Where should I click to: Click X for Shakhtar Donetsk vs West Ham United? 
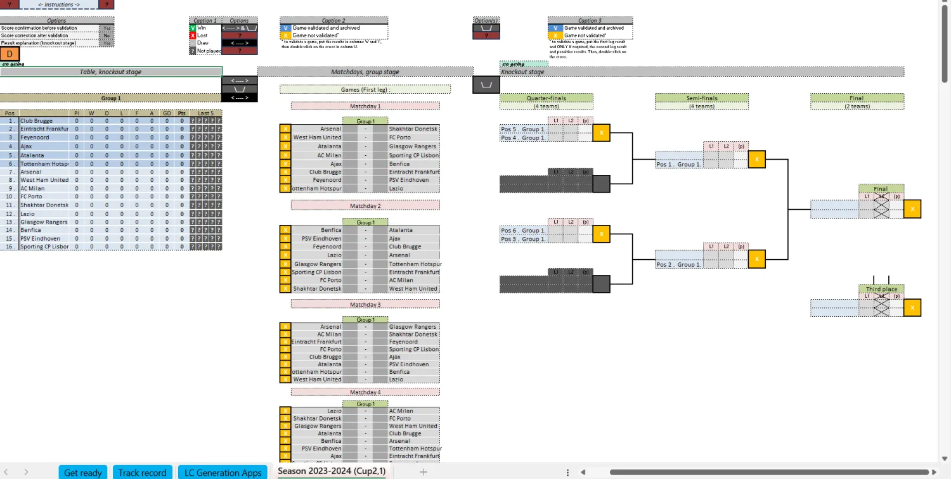(285, 289)
